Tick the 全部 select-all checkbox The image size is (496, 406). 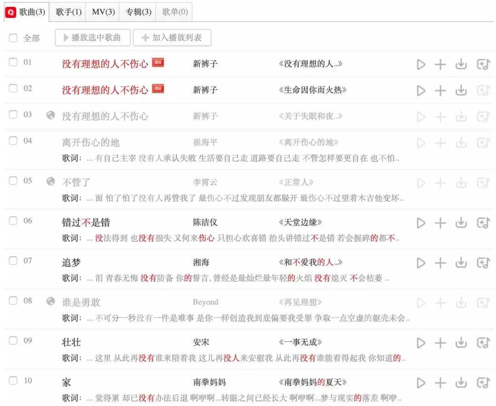coord(13,38)
